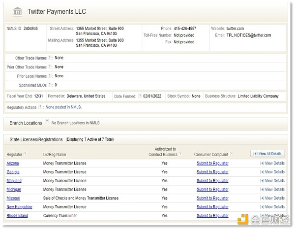Image resolution: width=295 pixels, height=230 pixels.
Task: Open the Georgia regulator link
Action: point(13,172)
